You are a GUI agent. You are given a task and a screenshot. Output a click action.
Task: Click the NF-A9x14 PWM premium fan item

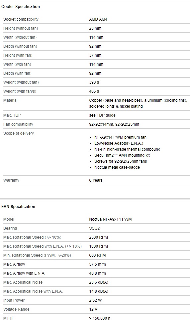[x=121, y=137]
